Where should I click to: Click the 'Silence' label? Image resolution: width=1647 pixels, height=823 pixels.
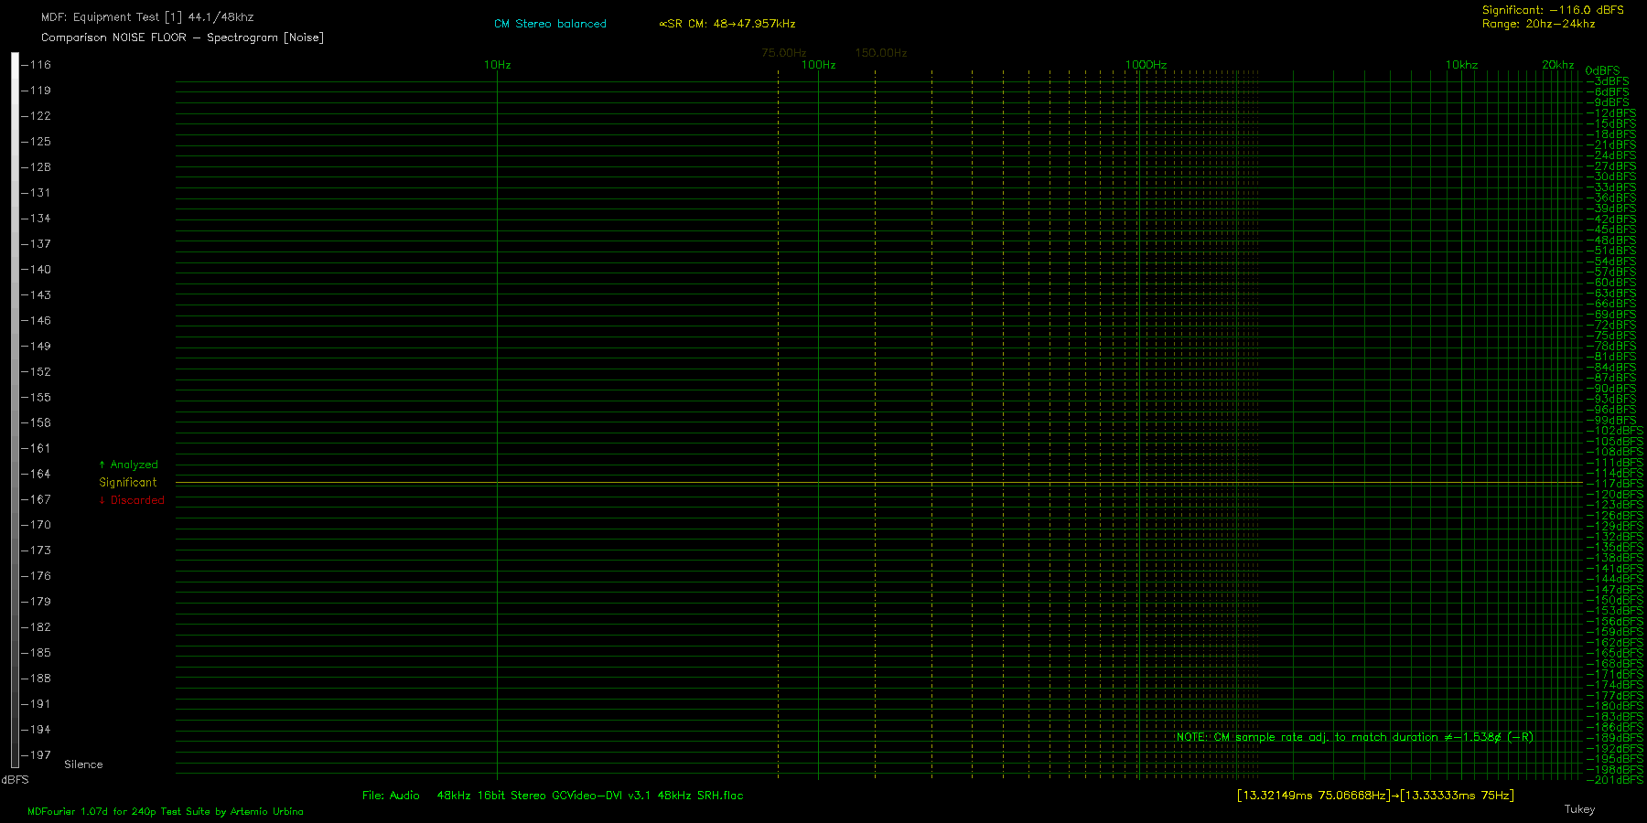click(x=83, y=764)
